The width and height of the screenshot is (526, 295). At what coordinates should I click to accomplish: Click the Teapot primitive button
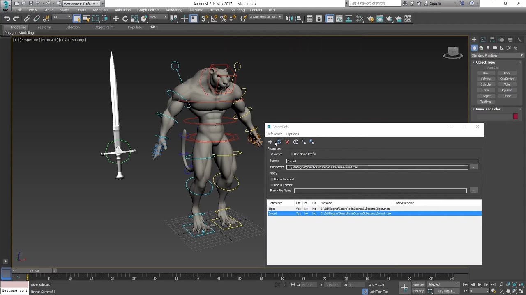coord(486,96)
